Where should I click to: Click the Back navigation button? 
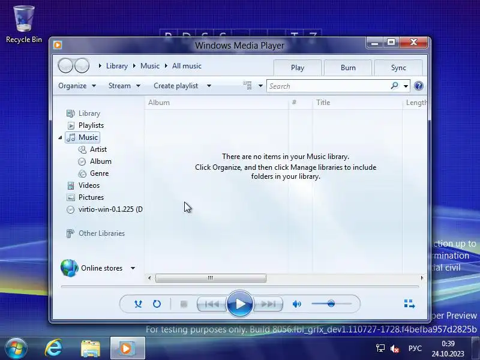click(x=65, y=65)
